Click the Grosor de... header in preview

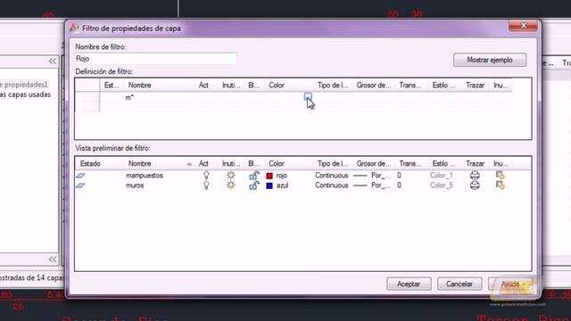[374, 163]
